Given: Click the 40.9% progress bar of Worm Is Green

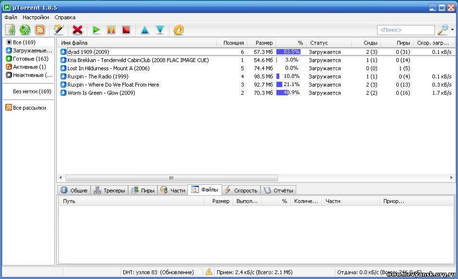Looking at the screenshot, I should [x=290, y=92].
